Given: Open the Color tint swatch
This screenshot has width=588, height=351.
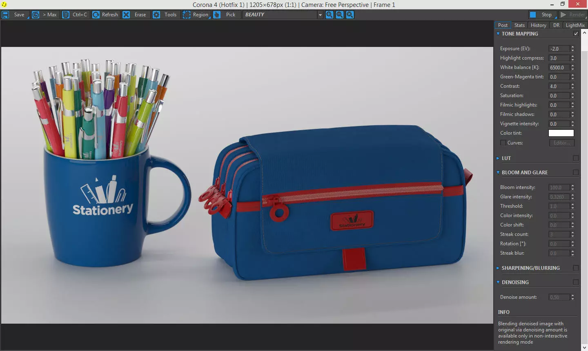Looking at the screenshot, I should (x=561, y=133).
